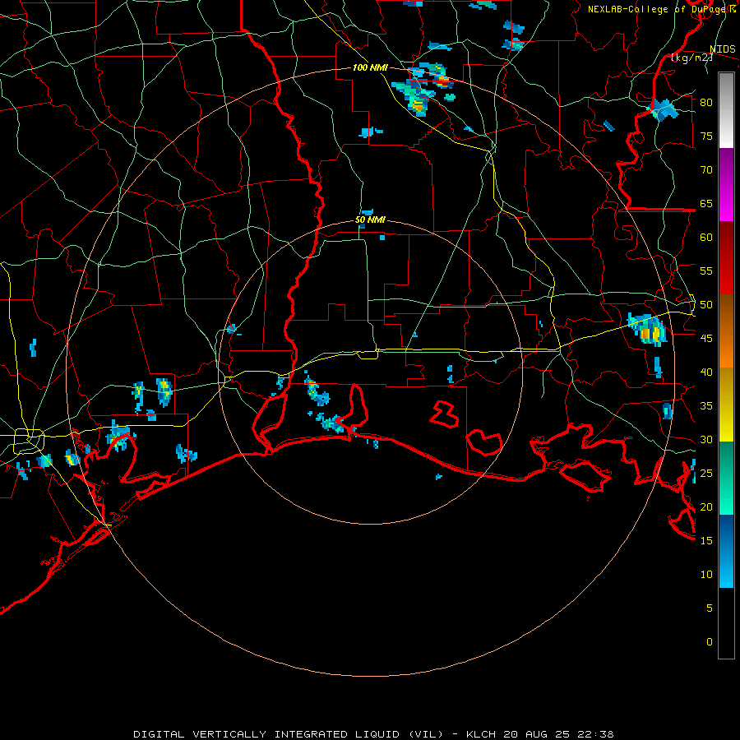
Task: Click the scale value 70
Action: pyautogui.click(x=706, y=170)
